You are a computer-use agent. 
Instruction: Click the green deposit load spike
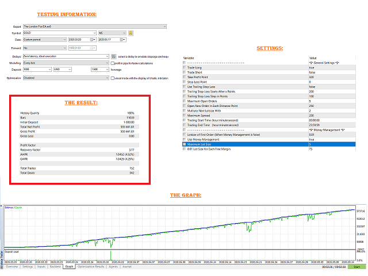(x=111, y=255)
